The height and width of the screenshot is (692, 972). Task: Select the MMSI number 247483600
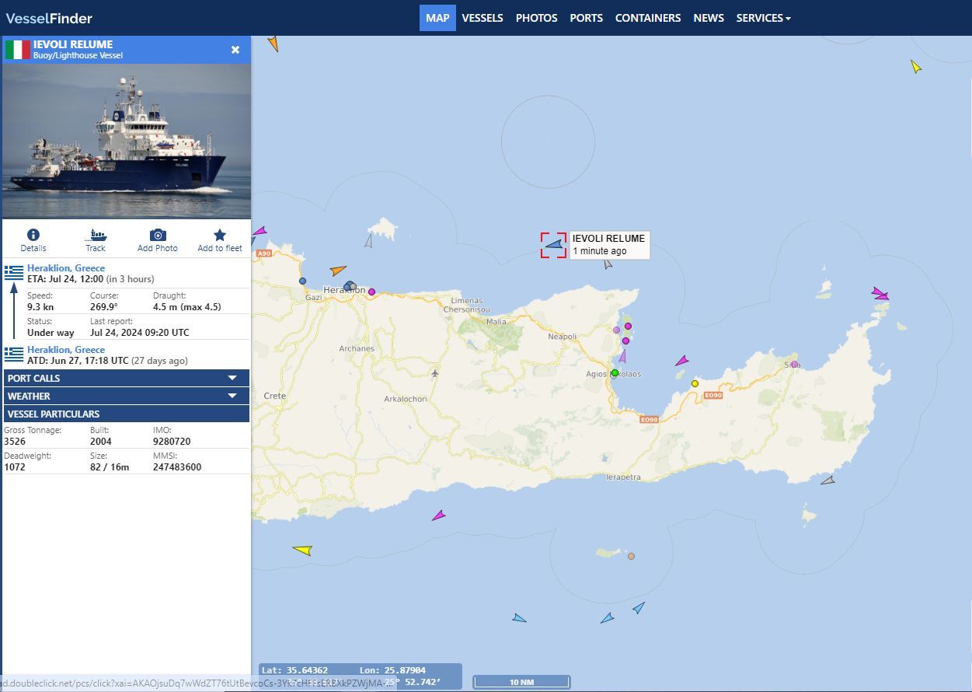click(177, 467)
